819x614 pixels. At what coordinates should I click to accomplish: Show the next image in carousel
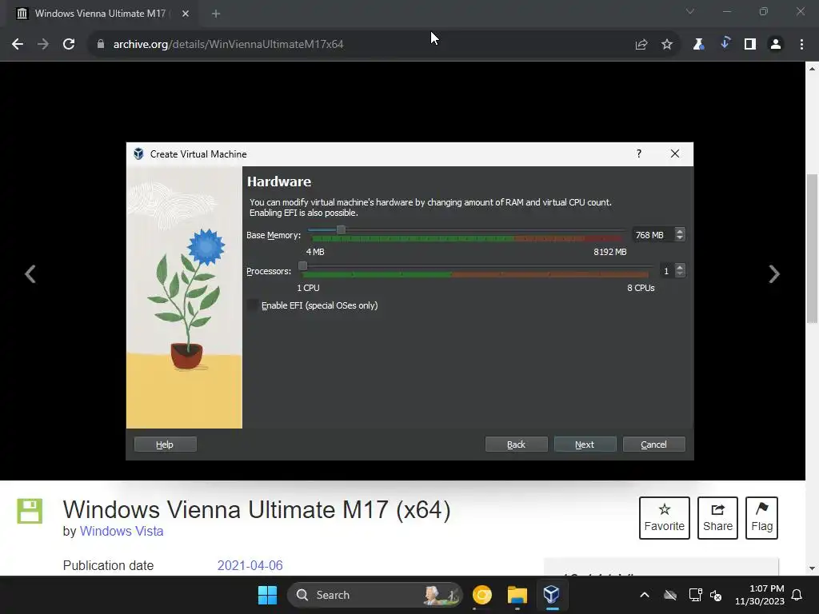coord(774,274)
